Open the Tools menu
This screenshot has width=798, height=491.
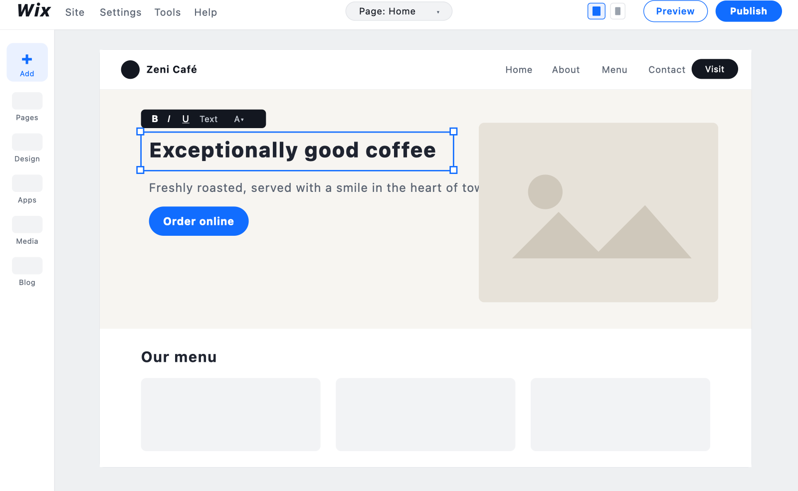coord(168,12)
